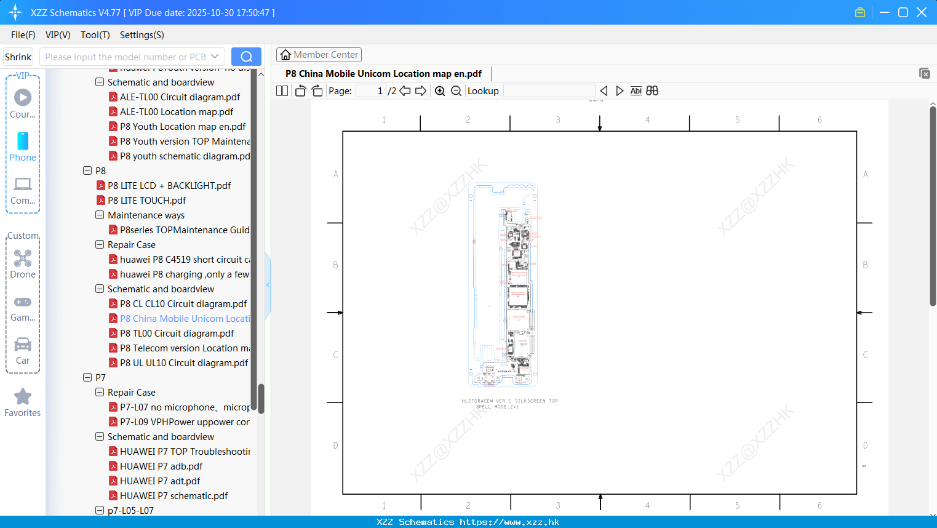This screenshot has height=528, width=937.
Task: Go to previous page arrow
Action: (x=405, y=90)
